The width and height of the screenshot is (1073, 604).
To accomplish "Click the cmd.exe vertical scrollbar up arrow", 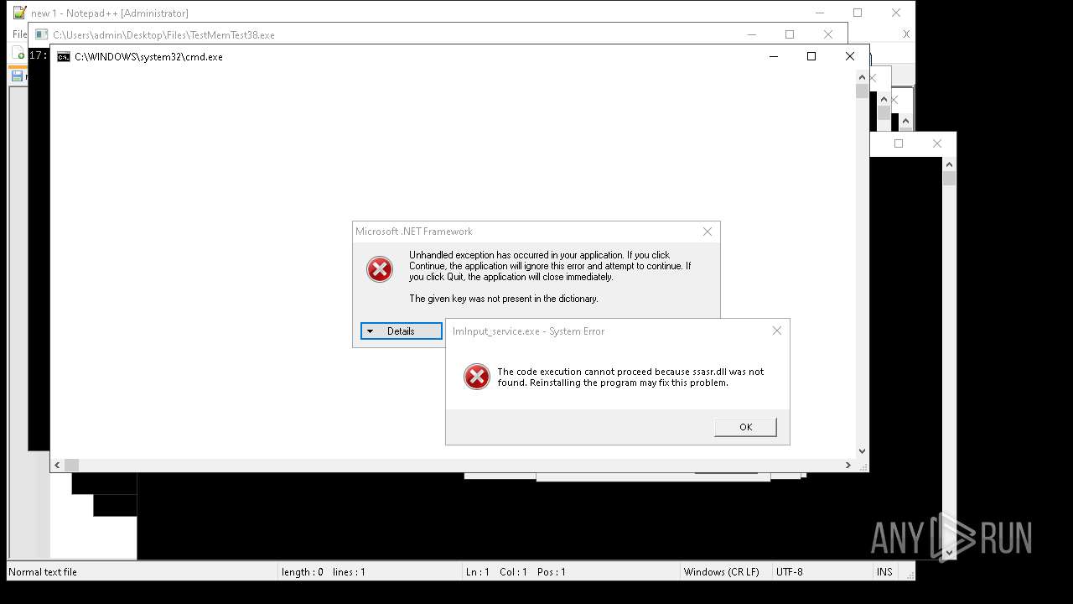I will point(862,77).
